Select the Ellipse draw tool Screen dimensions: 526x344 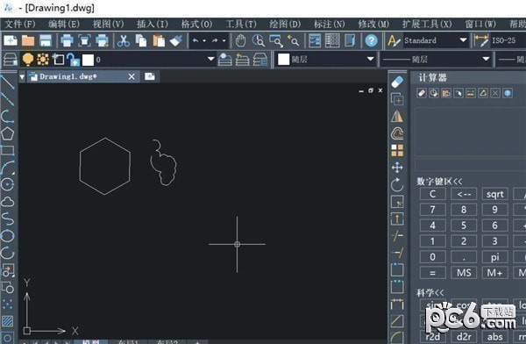point(7,236)
